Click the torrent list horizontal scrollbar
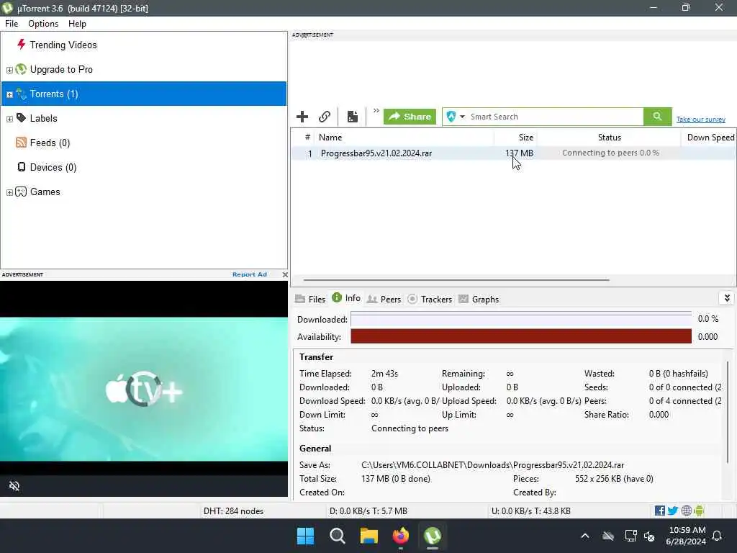Image resolution: width=737 pixels, height=553 pixels. [456, 280]
